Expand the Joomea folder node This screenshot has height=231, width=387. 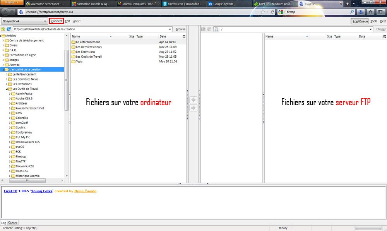[3, 65]
